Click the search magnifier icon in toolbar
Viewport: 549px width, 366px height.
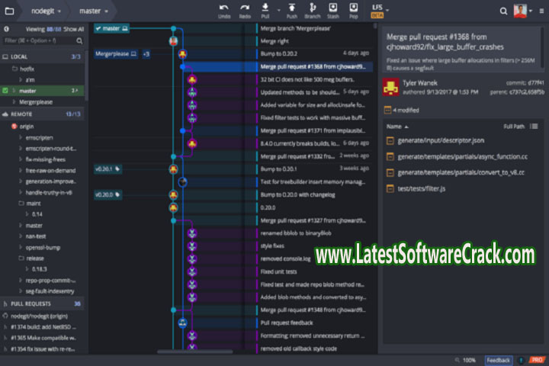pos(503,11)
